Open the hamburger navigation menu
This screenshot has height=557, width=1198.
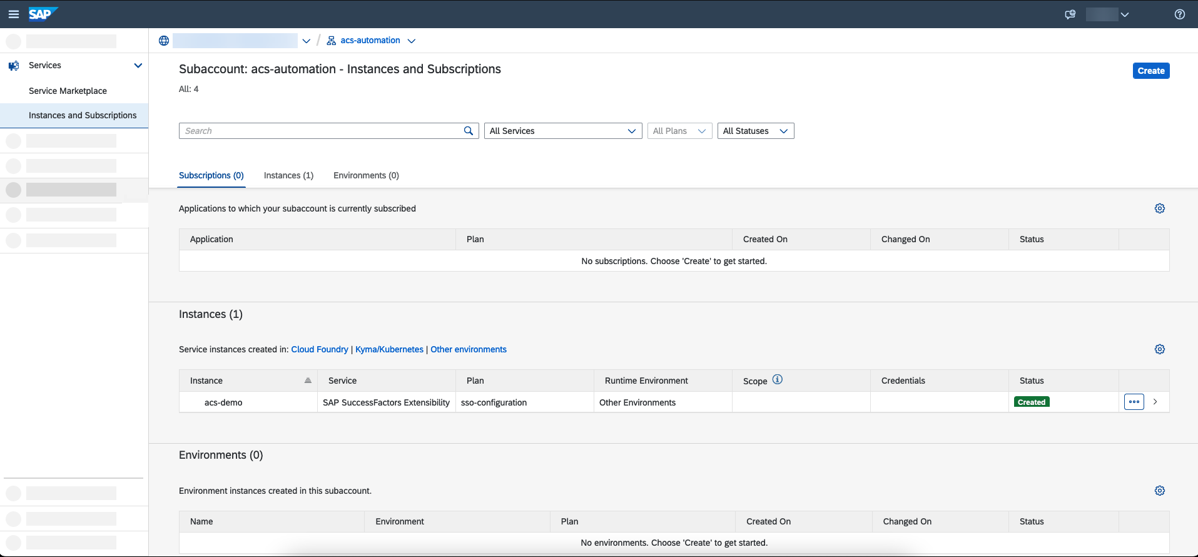13,14
